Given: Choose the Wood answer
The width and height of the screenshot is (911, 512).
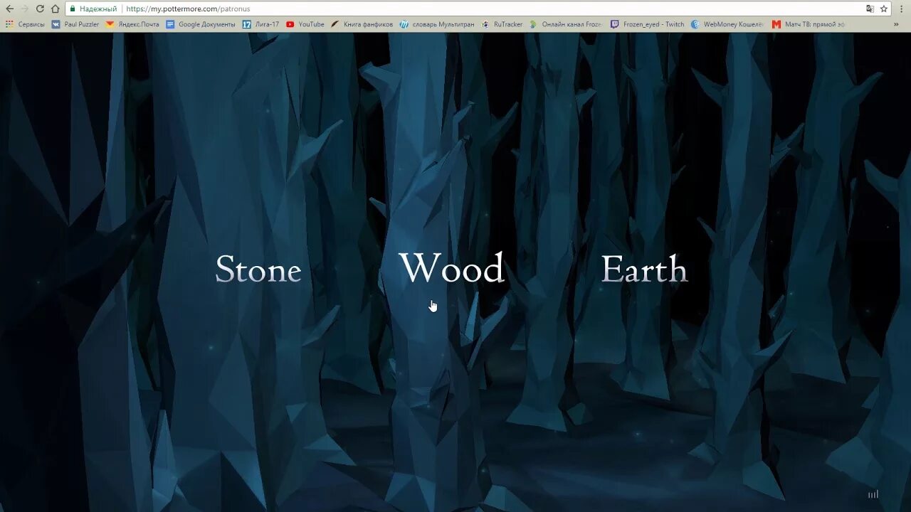Looking at the screenshot, I should pos(451,268).
